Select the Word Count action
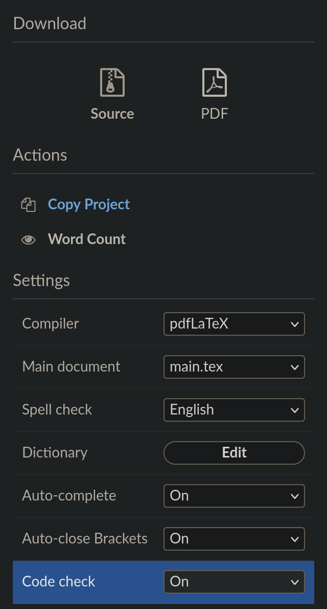The width and height of the screenshot is (327, 609). coord(87,239)
